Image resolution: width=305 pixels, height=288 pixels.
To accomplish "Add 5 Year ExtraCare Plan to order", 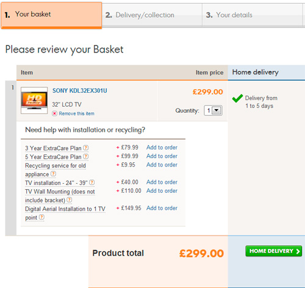I will pos(162,156).
